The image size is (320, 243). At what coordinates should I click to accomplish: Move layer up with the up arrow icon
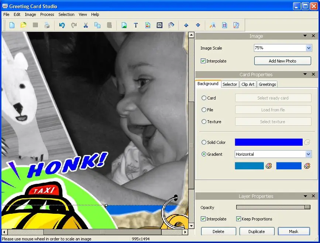186,25
